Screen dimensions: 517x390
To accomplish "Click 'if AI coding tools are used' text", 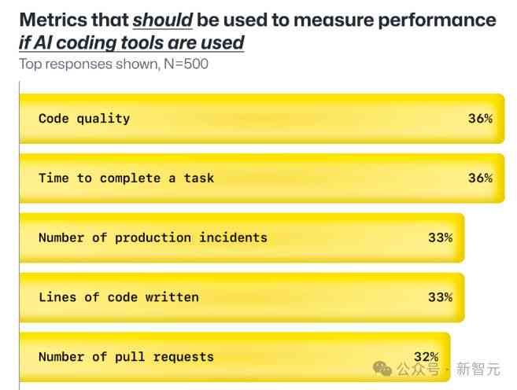I will [131, 42].
